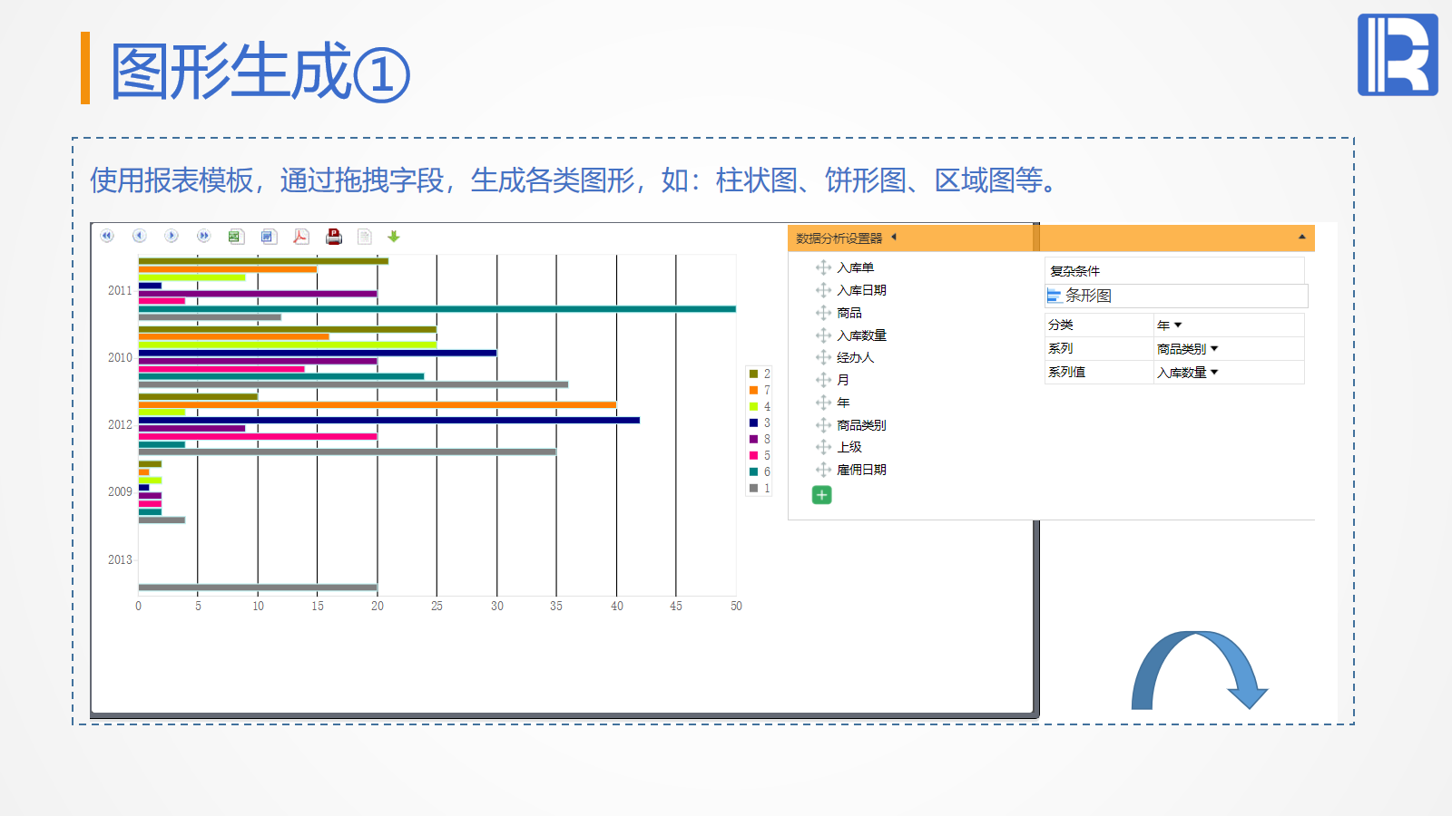Click the green plus add-field button
Screen dimensions: 1452x816
tap(821, 495)
